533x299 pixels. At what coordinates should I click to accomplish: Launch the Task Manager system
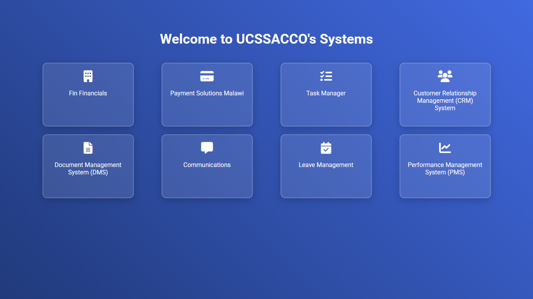click(x=326, y=95)
